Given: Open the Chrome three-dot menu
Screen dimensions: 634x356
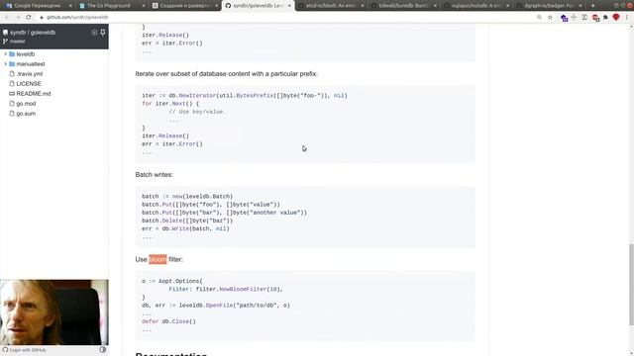Looking at the screenshot, I should click(x=627, y=18).
